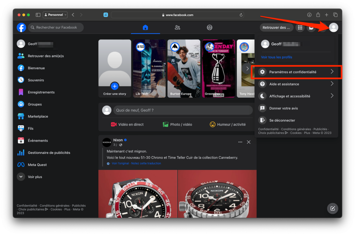Open the Nixon post options menu (three dots)
Screen dimensions: 355x235
tap(240, 142)
